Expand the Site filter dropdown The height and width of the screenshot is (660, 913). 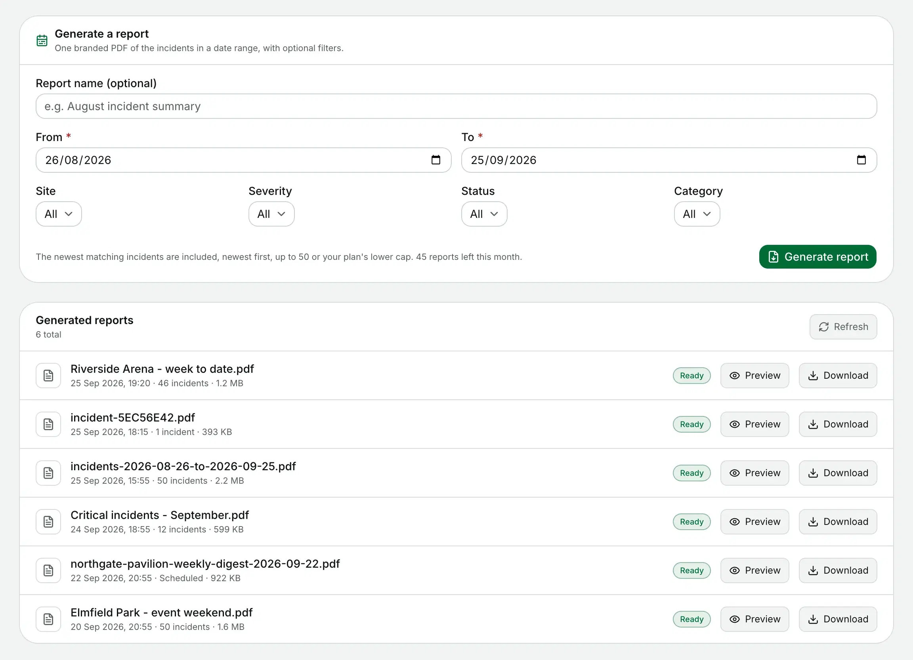[x=59, y=214]
